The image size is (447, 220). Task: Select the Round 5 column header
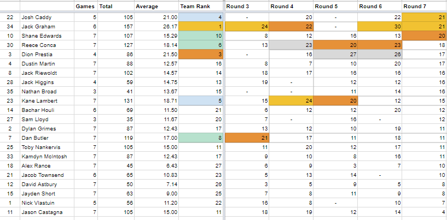pyautogui.click(x=335, y=7)
